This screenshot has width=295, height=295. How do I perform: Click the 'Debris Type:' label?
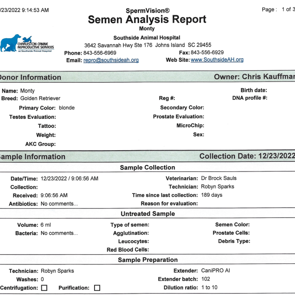click(x=234, y=241)
